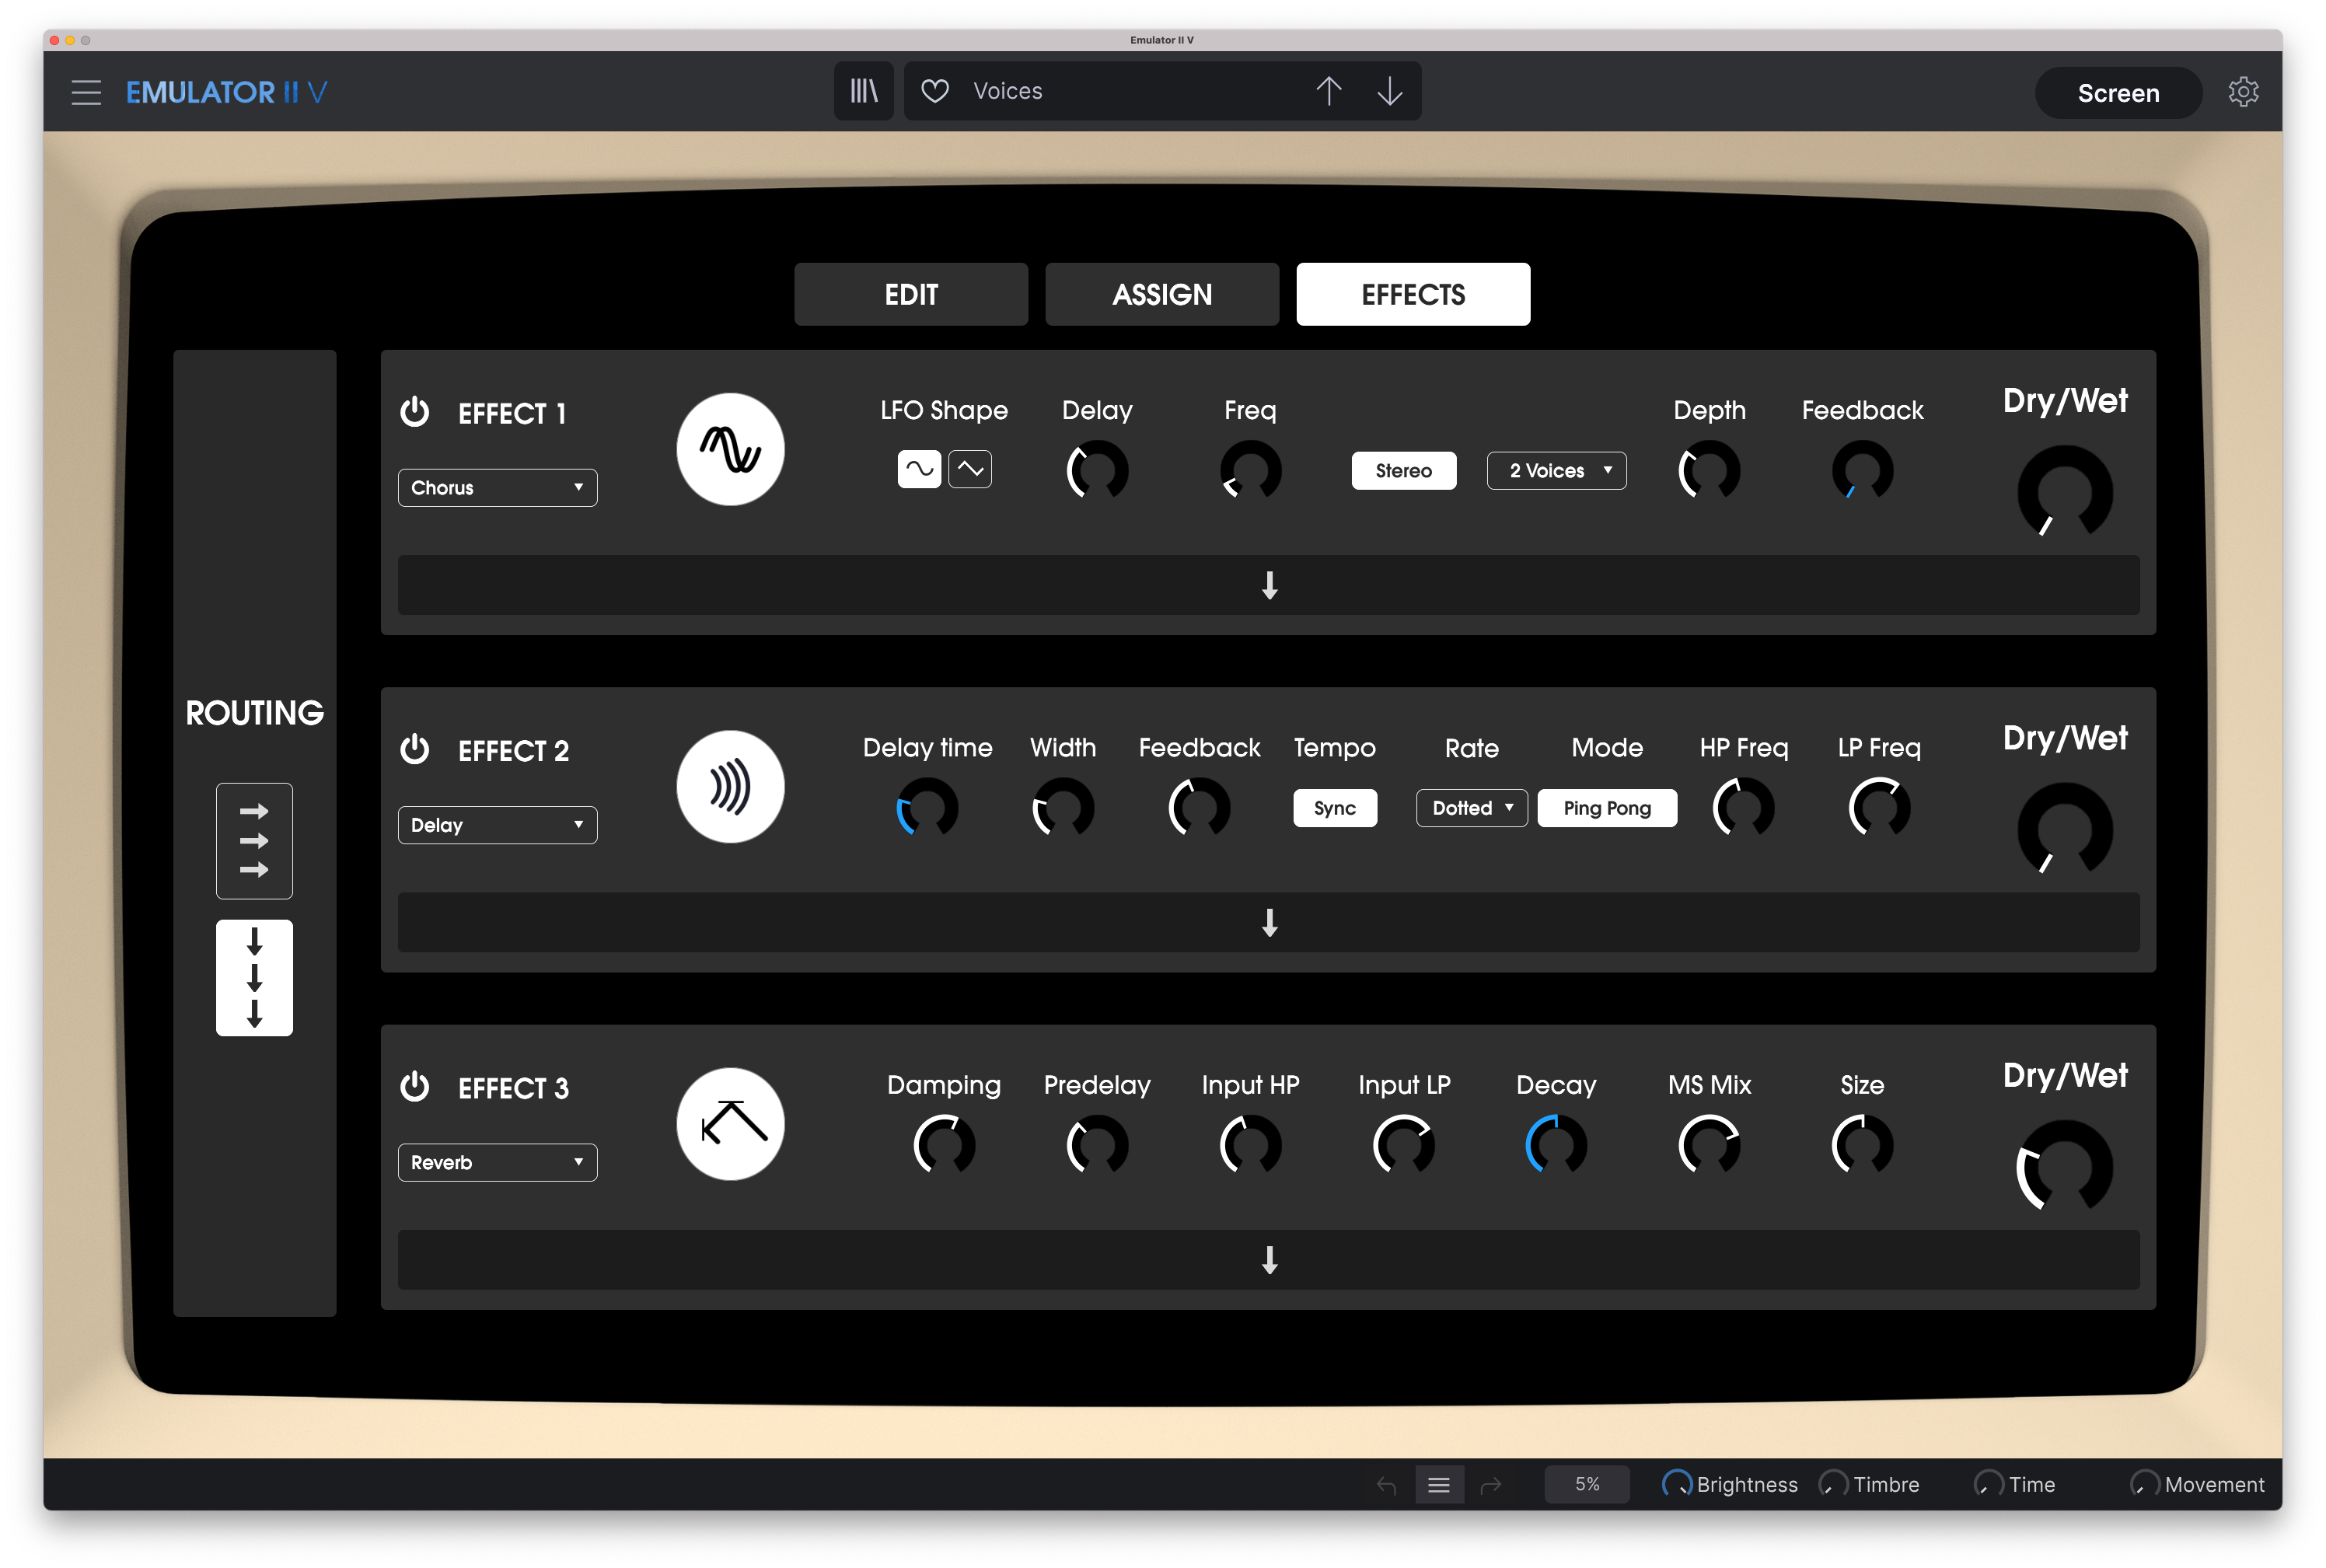Select serial routing with downward arrows

click(254, 977)
